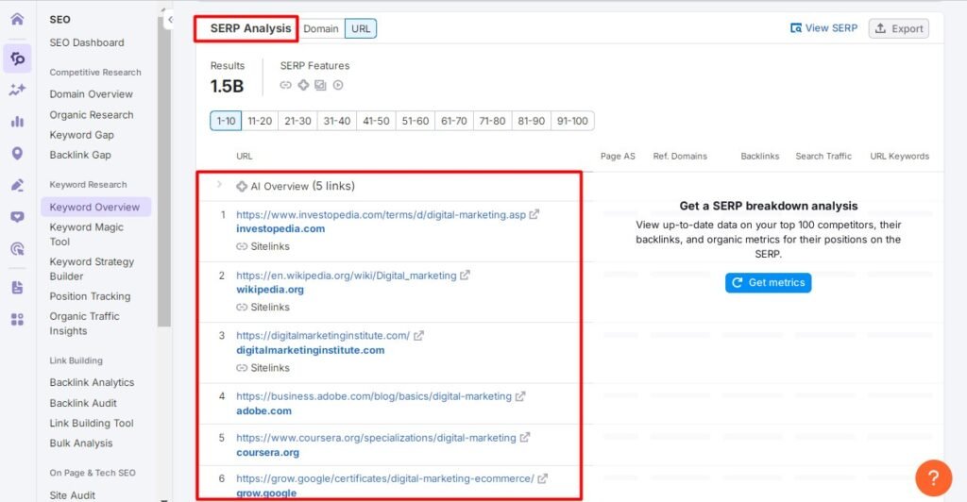
Task: Open grow.google URL external link icon
Action: pos(543,478)
